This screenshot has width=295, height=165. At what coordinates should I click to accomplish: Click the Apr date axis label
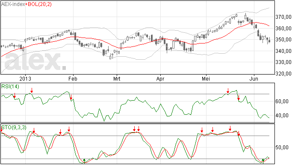pyautogui.click(x=160, y=78)
